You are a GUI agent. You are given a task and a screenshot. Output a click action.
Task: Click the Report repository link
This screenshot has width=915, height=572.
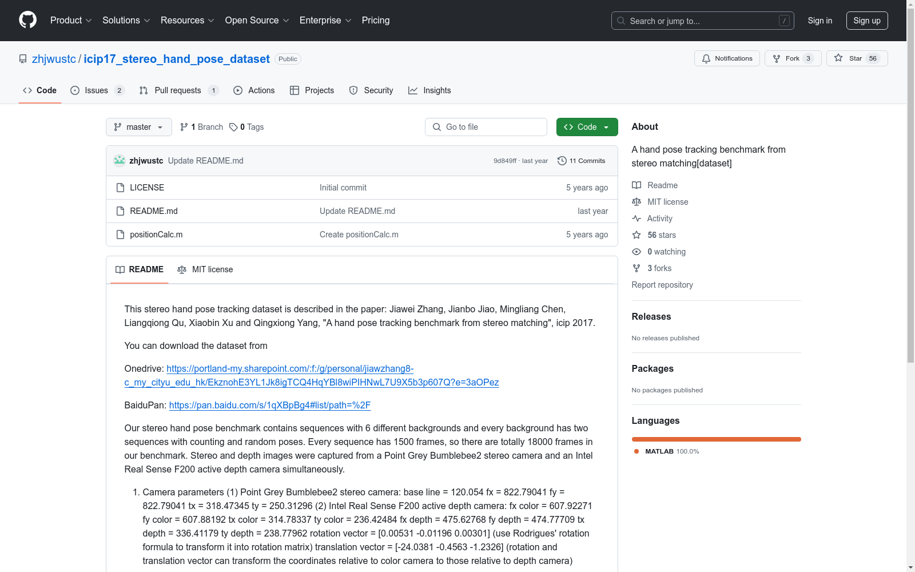662,285
